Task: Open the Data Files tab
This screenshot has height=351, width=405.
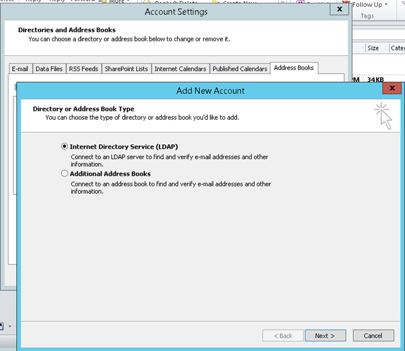Action: [x=49, y=69]
